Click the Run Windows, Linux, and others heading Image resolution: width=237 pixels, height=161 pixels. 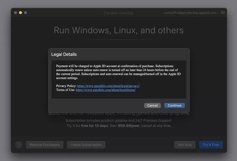tap(118, 30)
